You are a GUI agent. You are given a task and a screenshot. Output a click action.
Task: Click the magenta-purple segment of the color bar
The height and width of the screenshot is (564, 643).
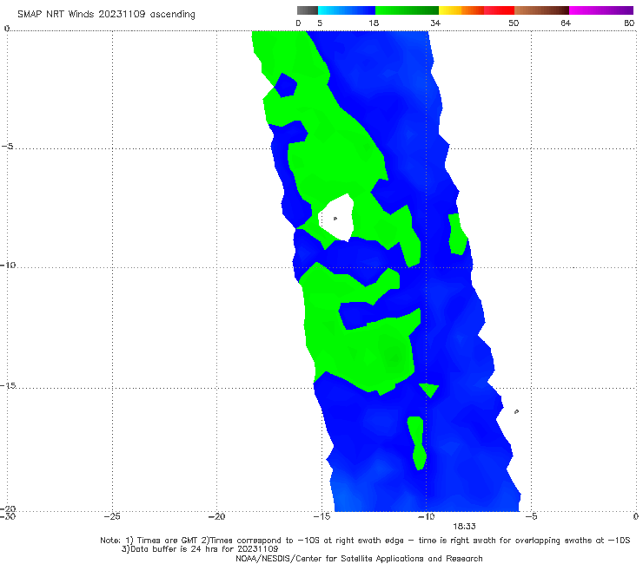pyautogui.click(x=601, y=10)
